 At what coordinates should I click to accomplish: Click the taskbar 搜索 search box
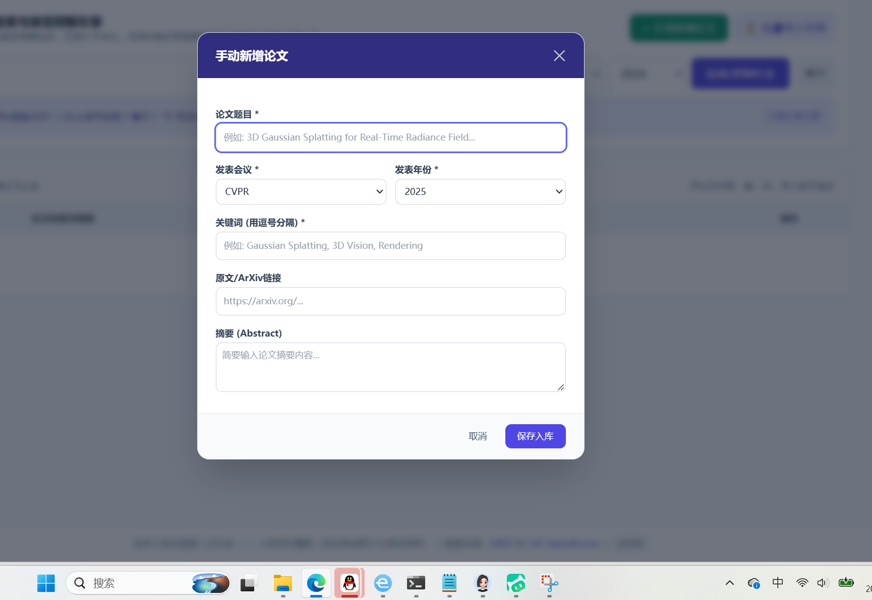coord(148,583)
